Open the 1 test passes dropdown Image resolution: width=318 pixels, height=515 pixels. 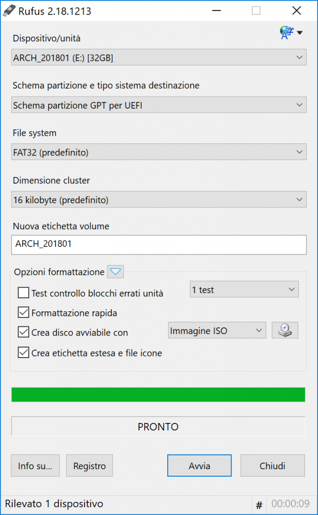[244, 290]
